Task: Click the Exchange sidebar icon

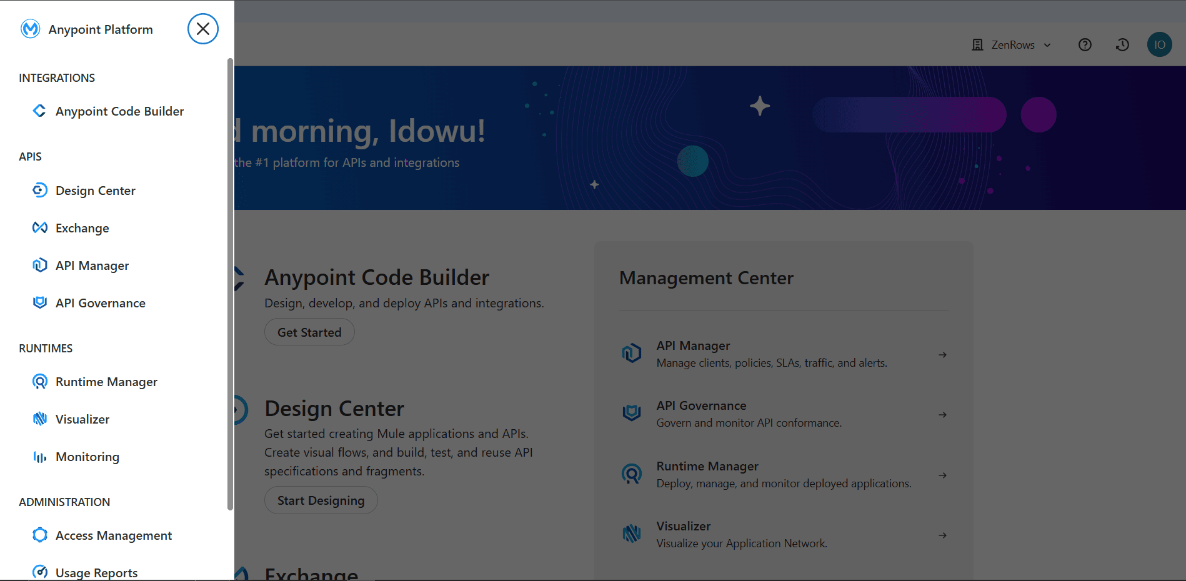Action: pyautogui.click(x=39, y=227)
